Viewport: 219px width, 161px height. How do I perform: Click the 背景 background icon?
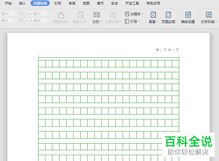[153, 15]
